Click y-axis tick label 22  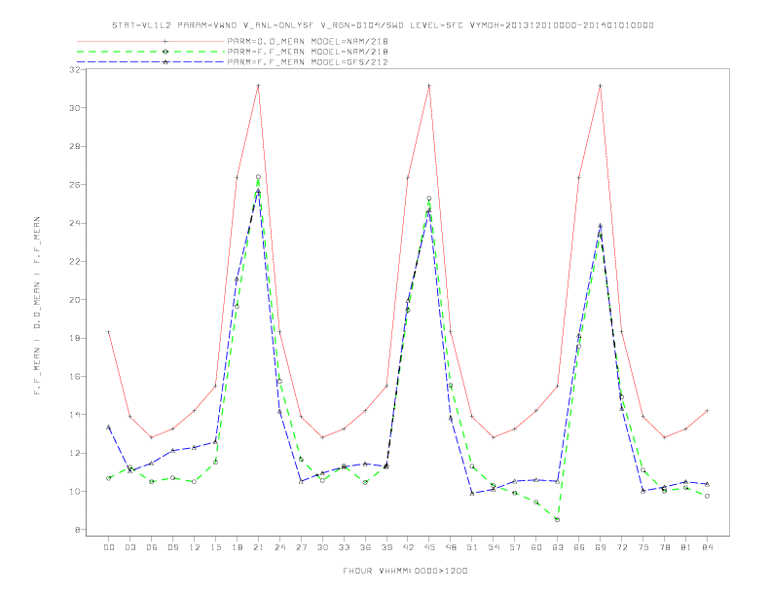point(74,262)
